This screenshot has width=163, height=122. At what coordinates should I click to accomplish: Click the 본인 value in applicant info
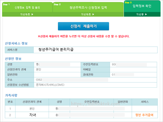tap(39, 70)
